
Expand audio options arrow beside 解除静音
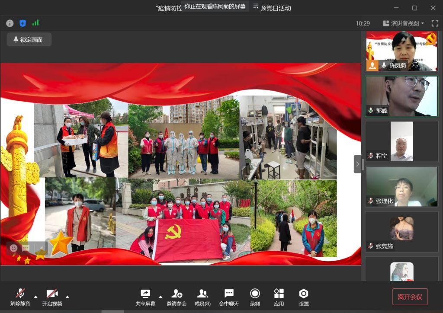click(35, 297)
